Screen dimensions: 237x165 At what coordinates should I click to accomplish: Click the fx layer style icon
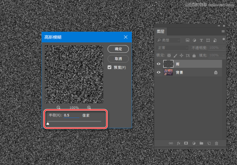(x=179, y=143)
